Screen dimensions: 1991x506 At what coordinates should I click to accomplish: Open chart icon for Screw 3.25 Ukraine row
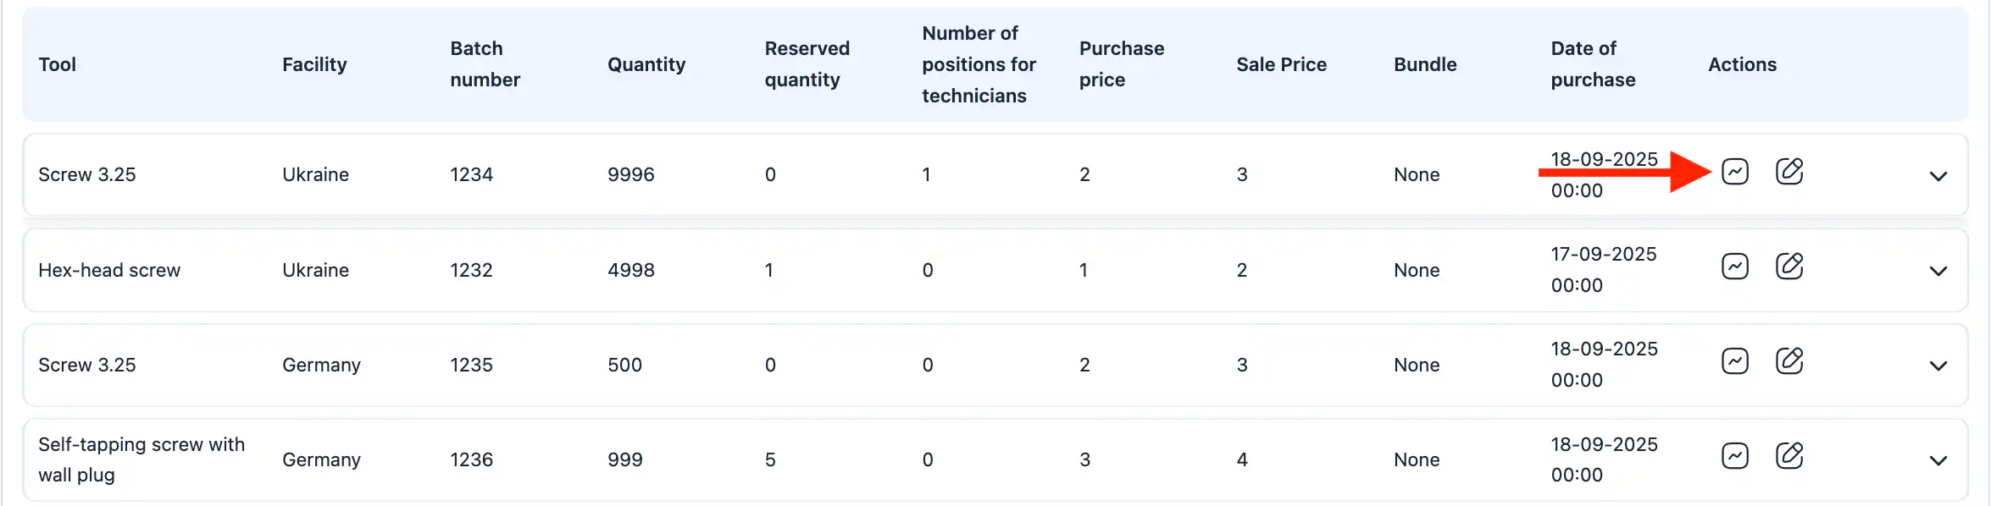pyautogui.click(x=1734, y=172)
